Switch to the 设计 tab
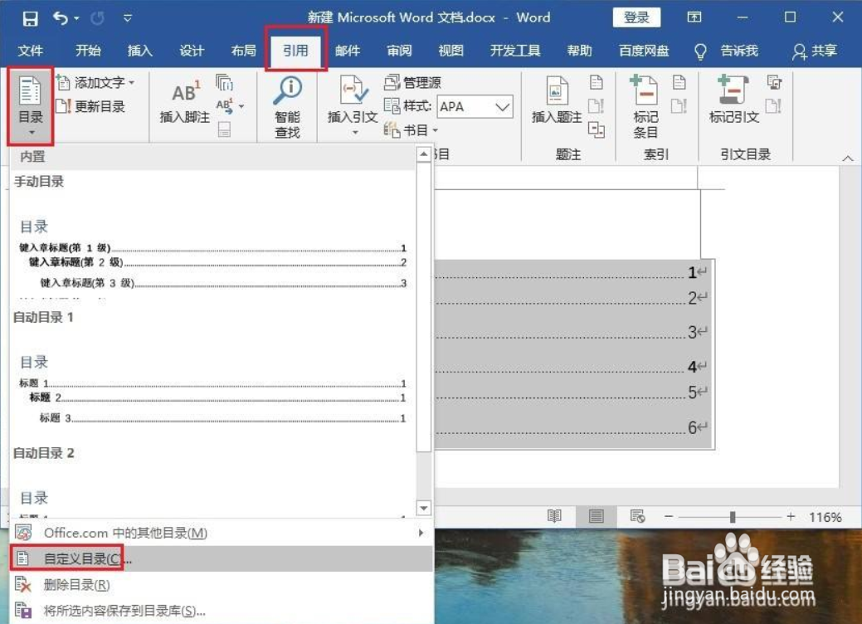Image resolution: width=862 pixels, height=624 pixels. pyautogui.click(x=192, y=51)
